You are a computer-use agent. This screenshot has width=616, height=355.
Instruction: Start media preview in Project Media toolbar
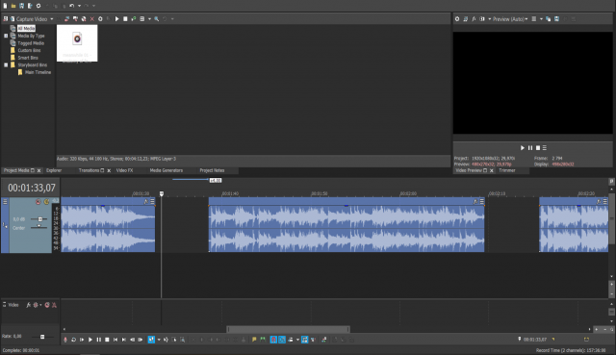(117, 19)
